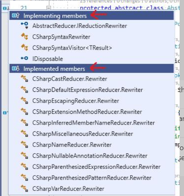Open CSharpDefaultExpressionReducer.Rewriter
The image size is (184, 196).
tap(87, 90)
